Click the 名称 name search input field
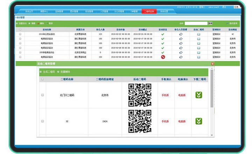252x154 pixels. point(196,24)
